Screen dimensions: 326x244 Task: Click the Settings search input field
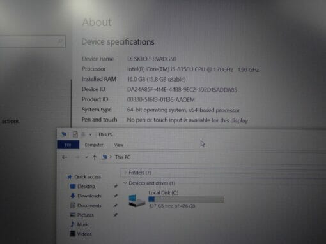[x=33, y=41]
